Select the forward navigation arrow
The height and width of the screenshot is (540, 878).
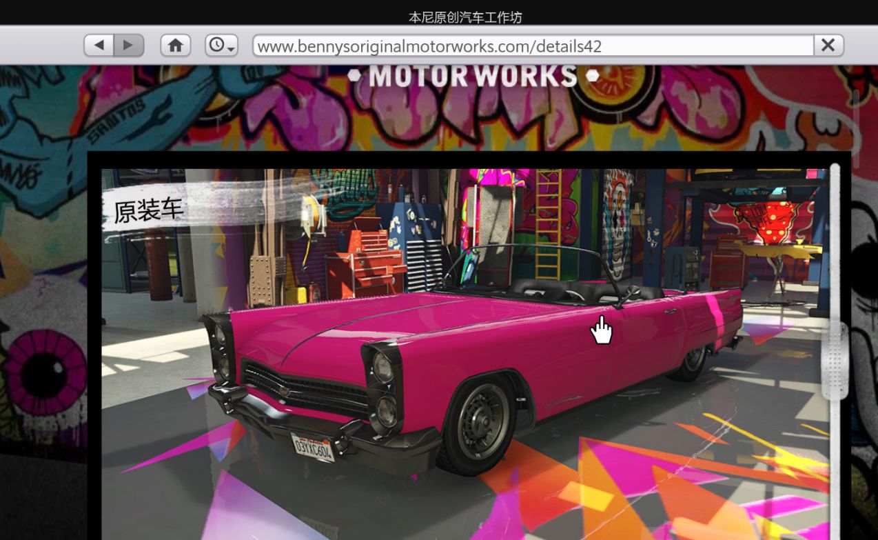(128, 44)
